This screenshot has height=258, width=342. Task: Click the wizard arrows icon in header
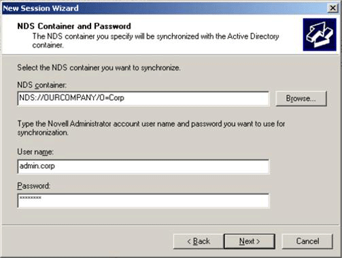(x=320, y=35)
